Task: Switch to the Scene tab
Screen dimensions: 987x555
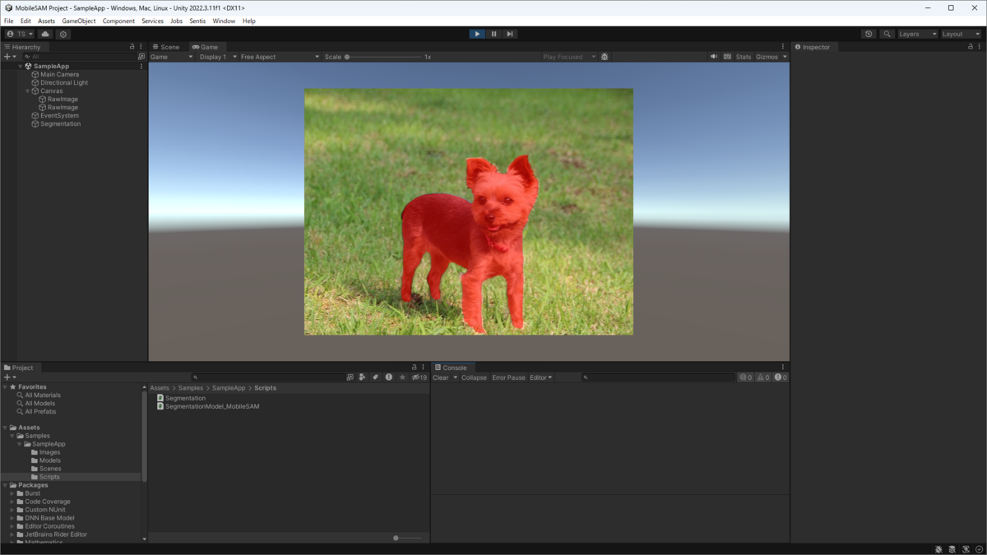Action: coord(166,47)
